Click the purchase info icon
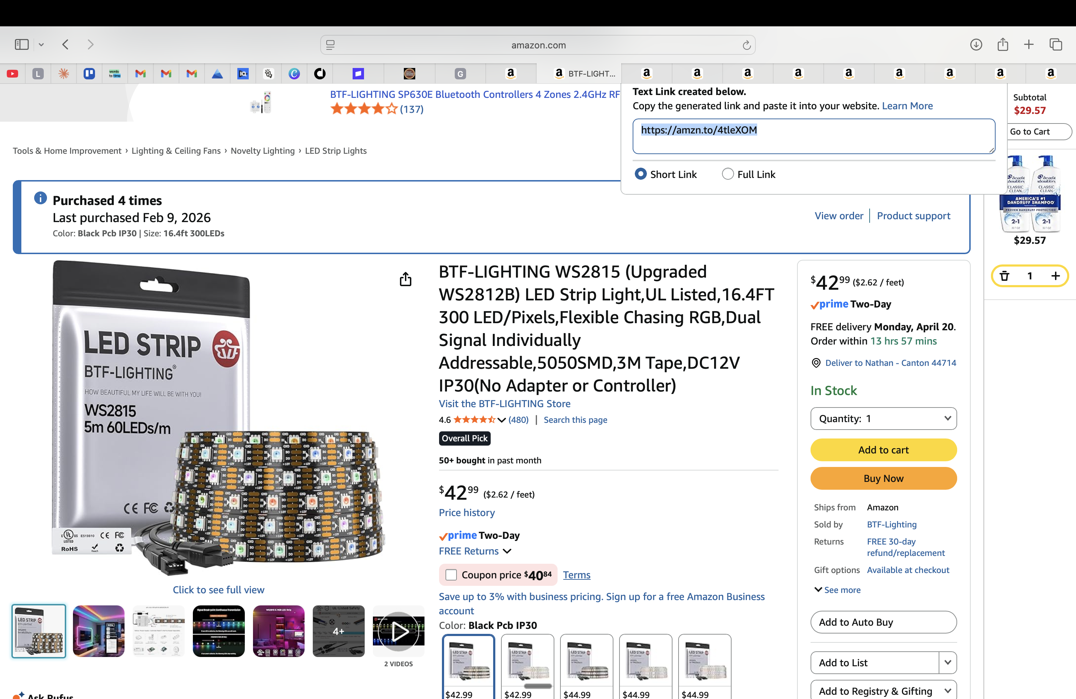The image size is (1076, 699). [40, 198]
